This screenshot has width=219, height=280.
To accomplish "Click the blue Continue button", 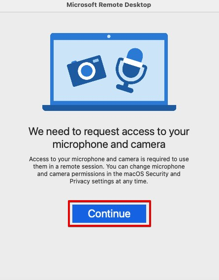I will tap(109, 213).
